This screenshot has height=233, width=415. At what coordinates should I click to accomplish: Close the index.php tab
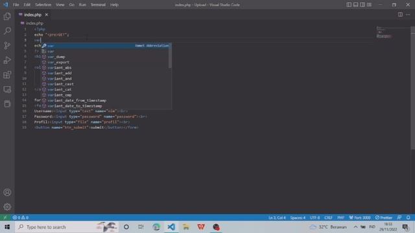46,15
